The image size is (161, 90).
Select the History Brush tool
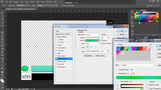point(2,42)
